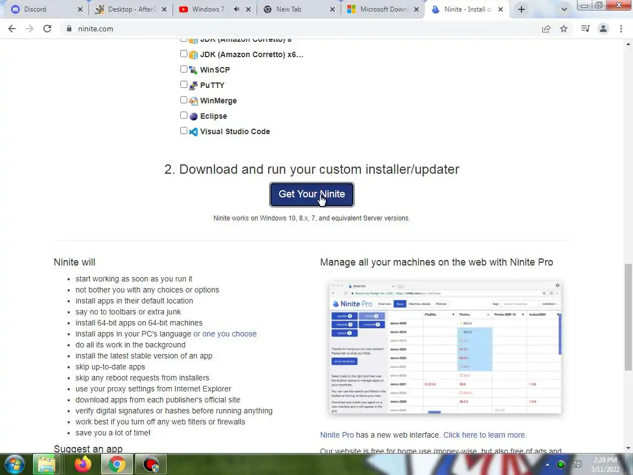Open the Chrome profile icon
Screen dimensions: 633x475
click(x=603, y=29)
